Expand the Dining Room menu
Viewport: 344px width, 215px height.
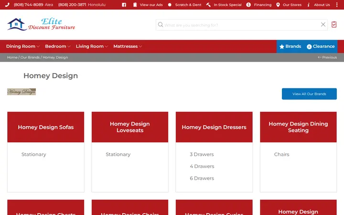tap(23, 46)
